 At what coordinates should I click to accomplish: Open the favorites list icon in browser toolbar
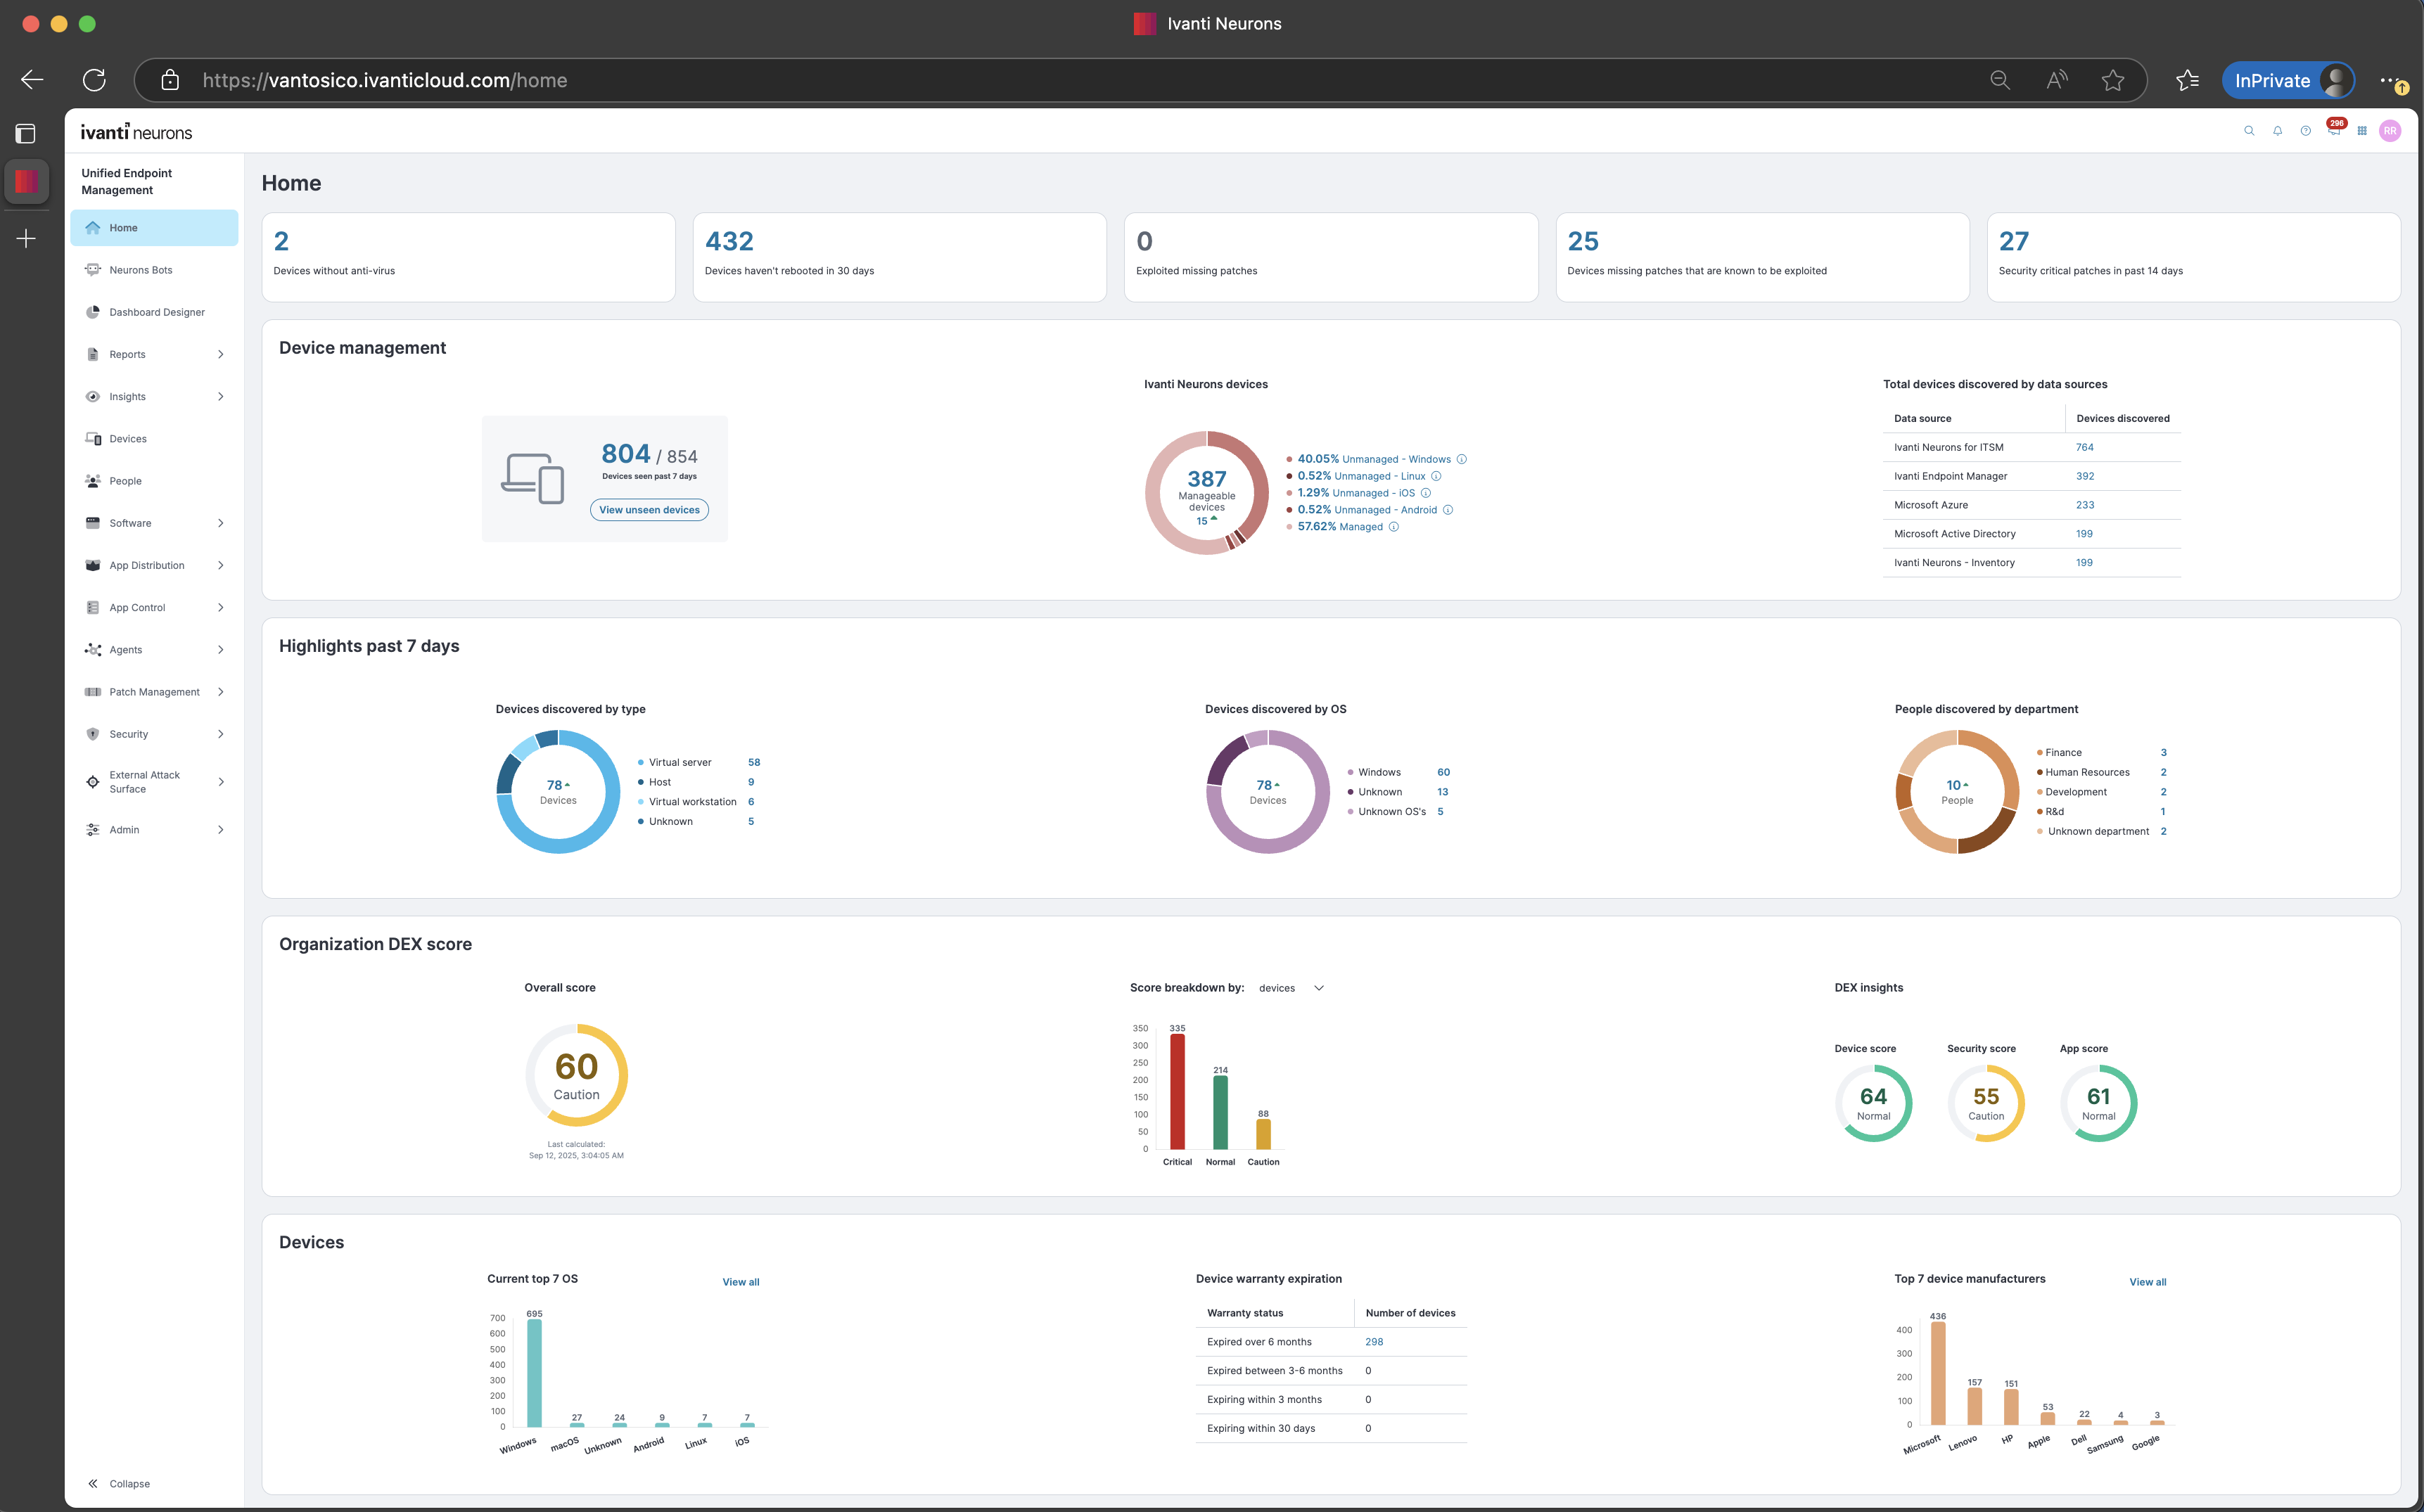coord(2187,80)
